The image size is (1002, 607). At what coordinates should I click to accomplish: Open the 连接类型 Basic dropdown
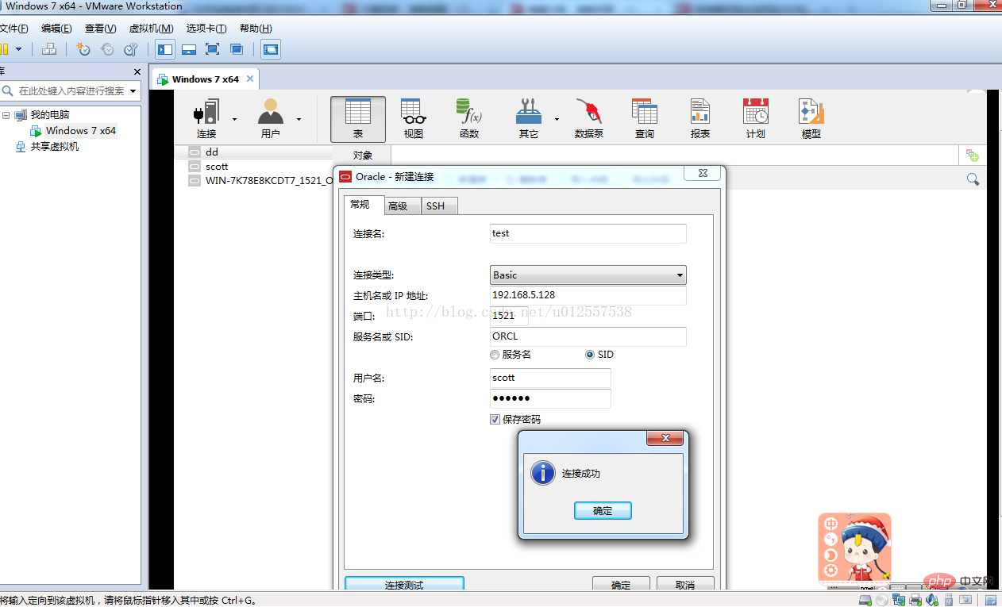click(x=588, y=275)
